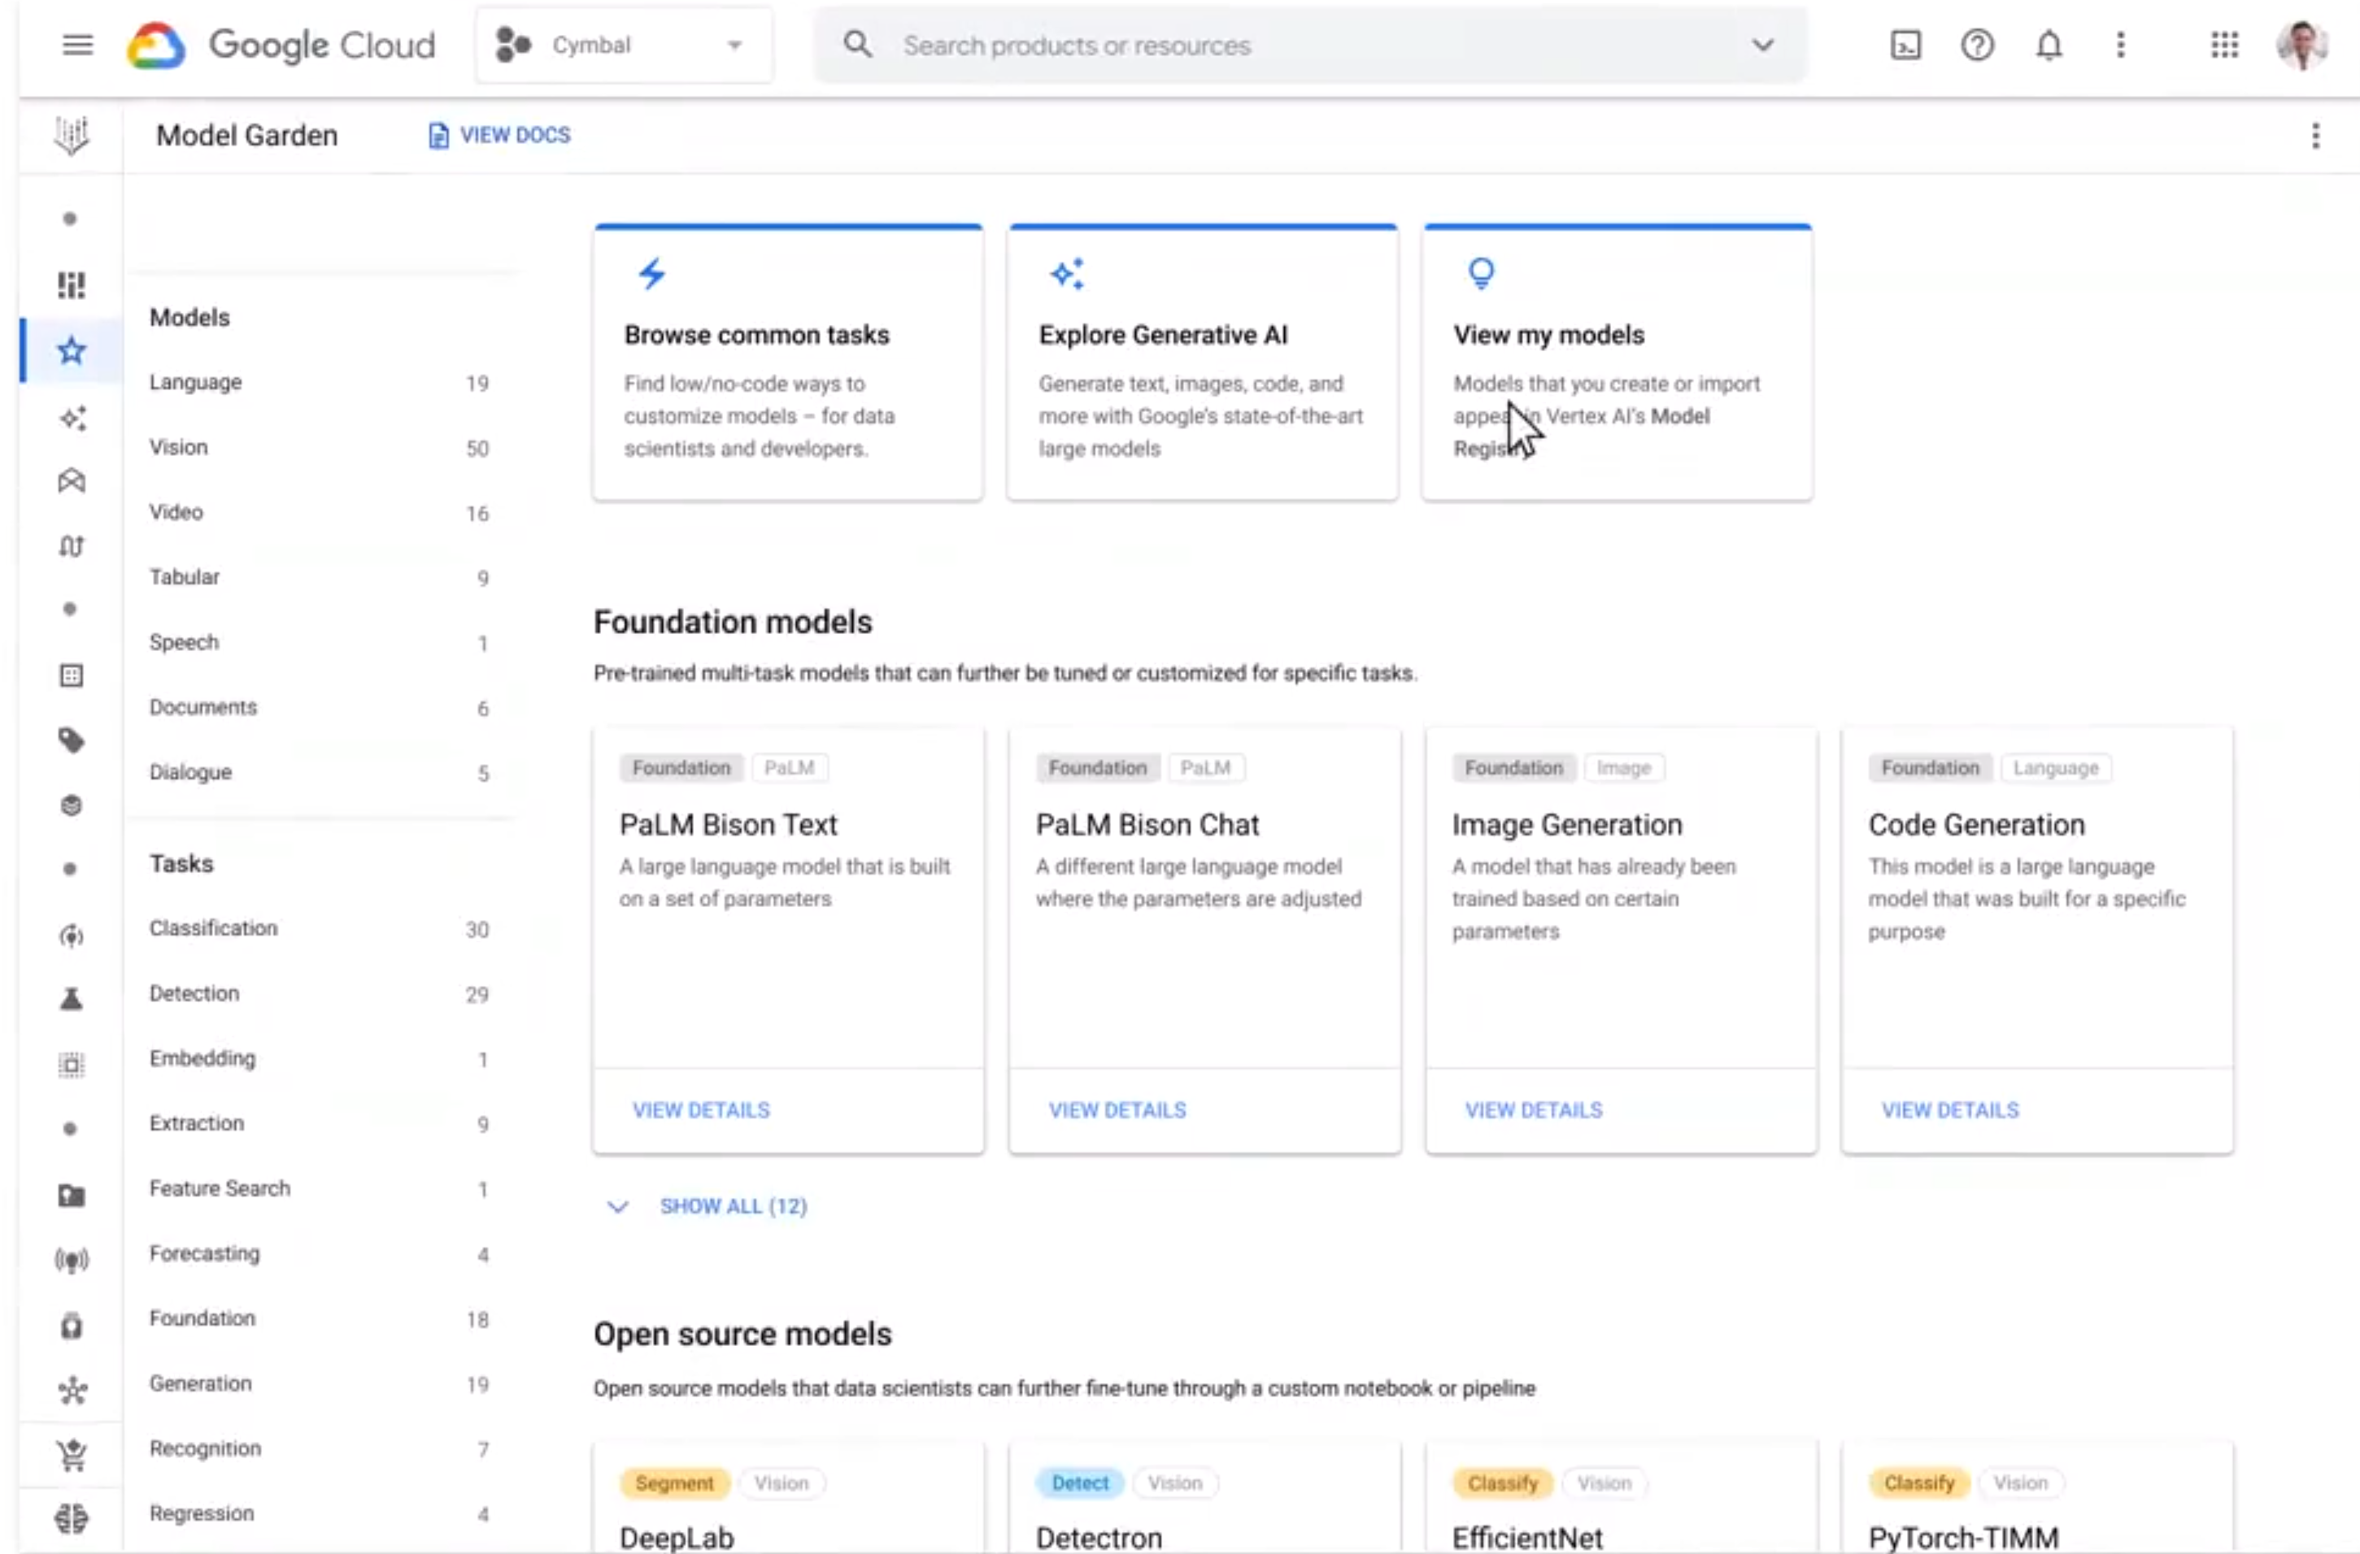Expand SHOW ALL (12) foundation models
This screenshot has width=2360, height=1554.
pyautogui.click(x=708, y=1206)
